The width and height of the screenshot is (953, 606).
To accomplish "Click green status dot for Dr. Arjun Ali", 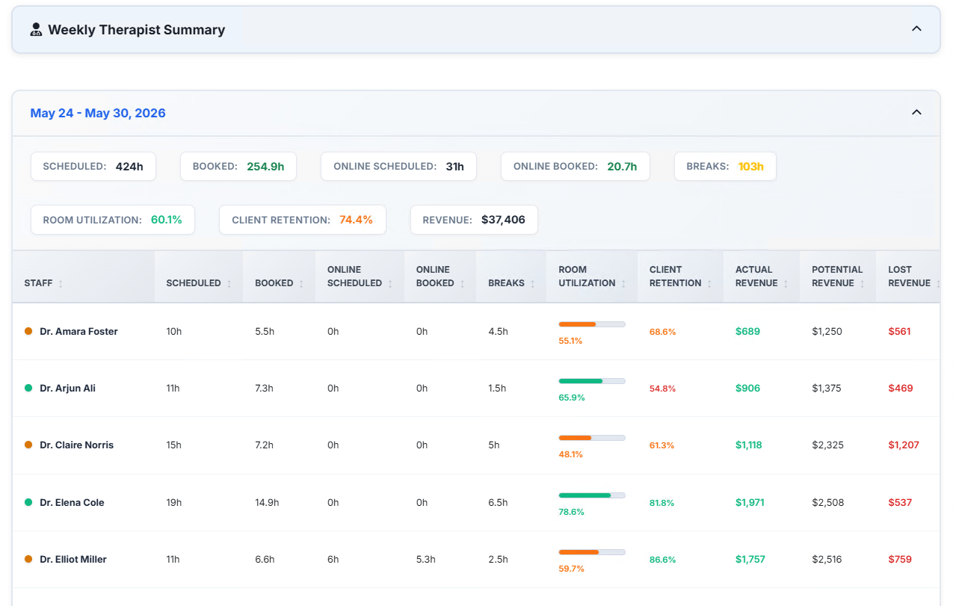I will point(28,388).
